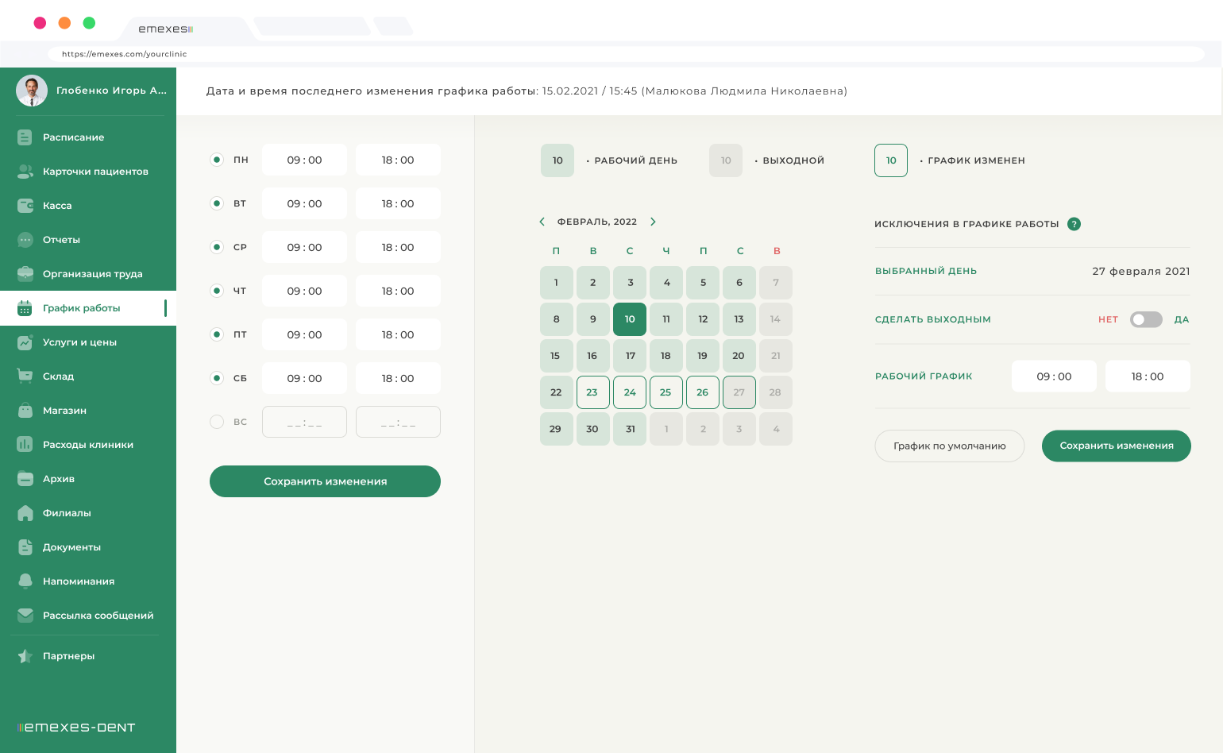
Task: Click the Организация труда briefcase icon
Action: pyautogui.click(x=25, y=274)
